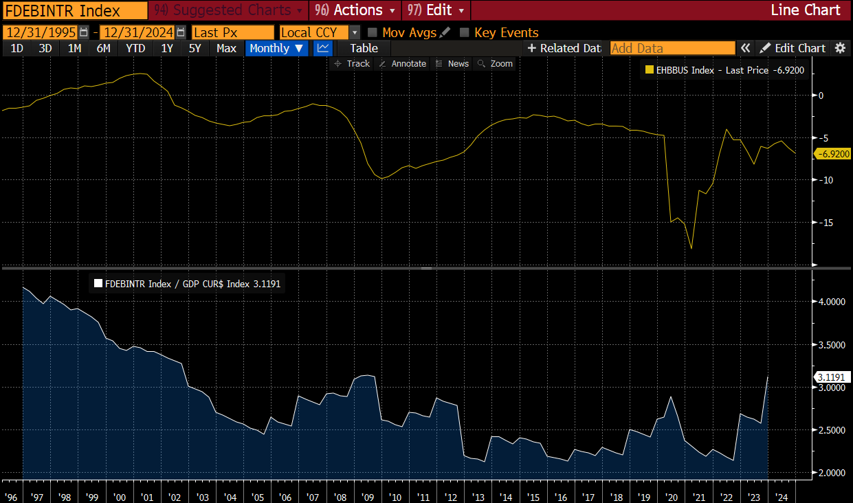Viewport: 853px width, 503px height.
Task: Enable the Mov Avgs checkbox
Action: (373, 32)
